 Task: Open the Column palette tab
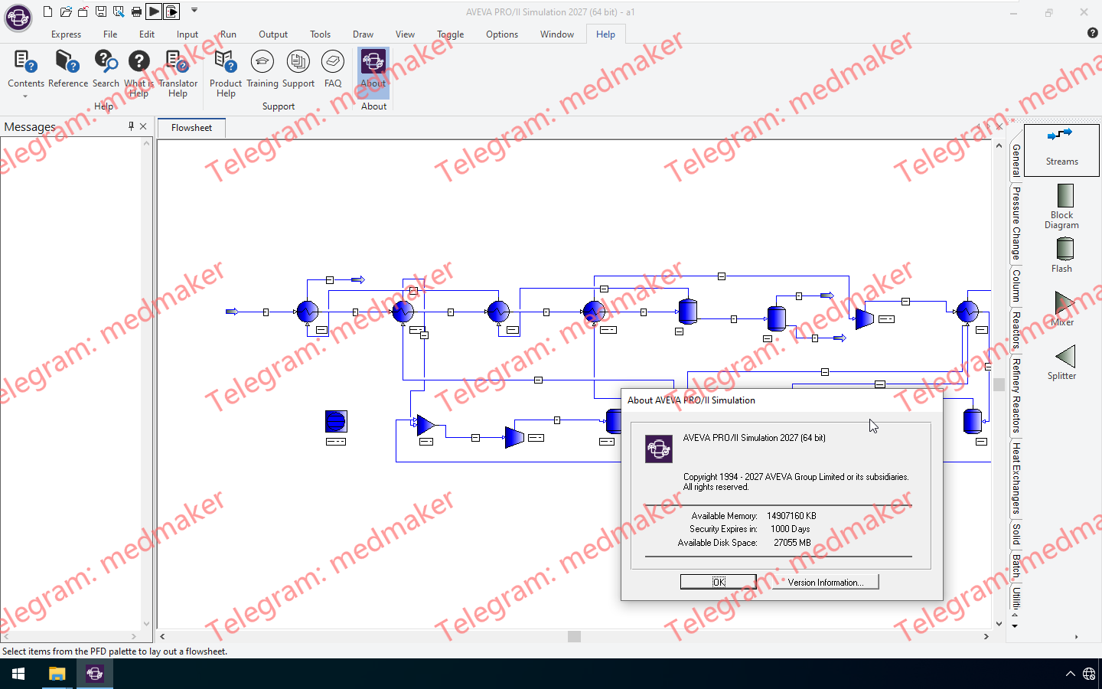click(1016, 286)
